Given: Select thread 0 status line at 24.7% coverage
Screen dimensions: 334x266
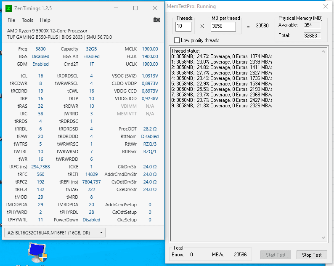Looking at the screenshot, I should 222,56.
